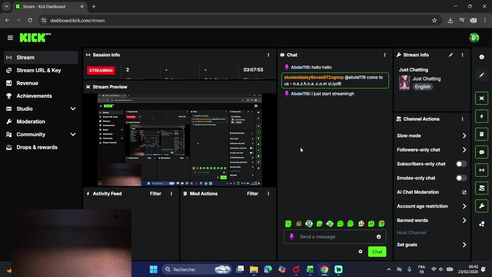Open Chrome downloads icon
Screen dimensions: 492x277
pyautogui.click(x=450, y=20)
